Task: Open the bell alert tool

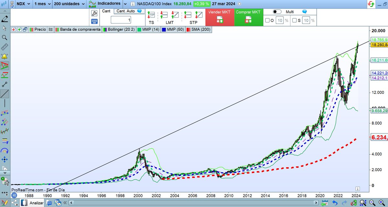Action: tap(5, 56)
